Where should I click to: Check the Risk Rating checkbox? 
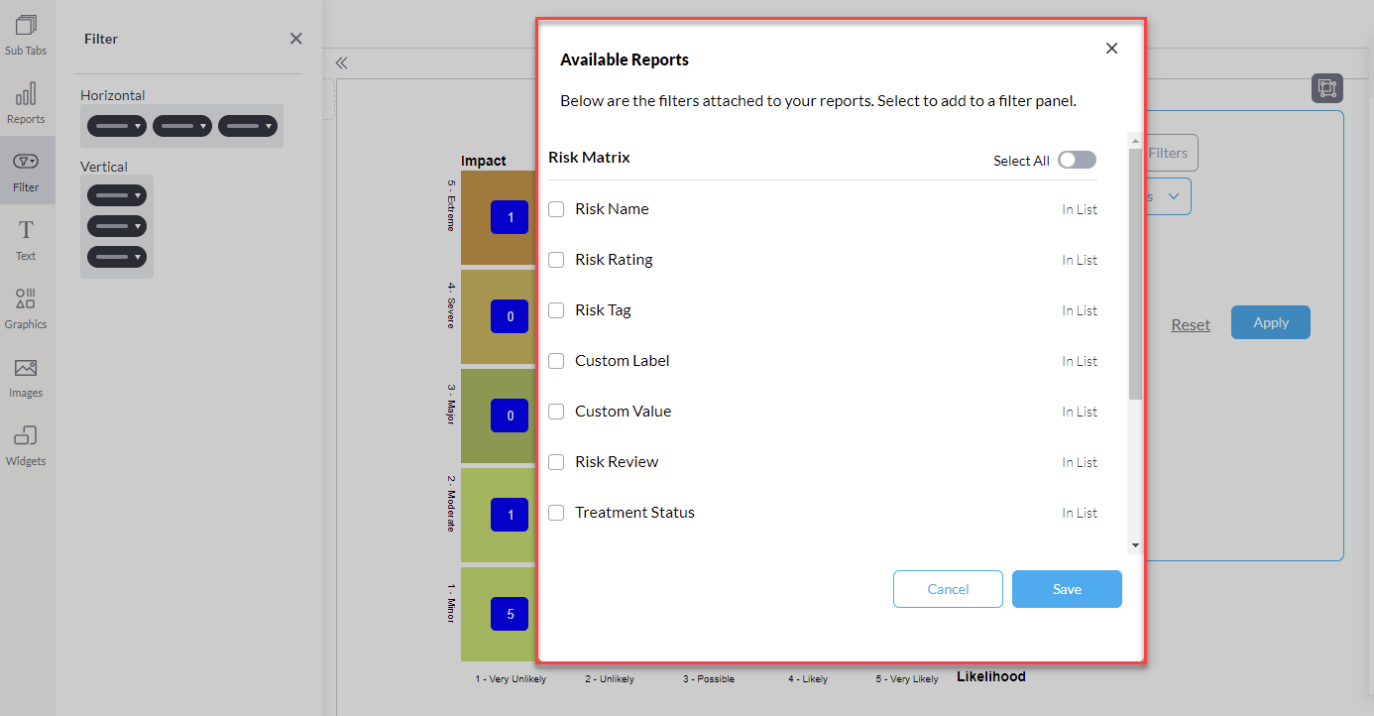[x=556, y=260]
